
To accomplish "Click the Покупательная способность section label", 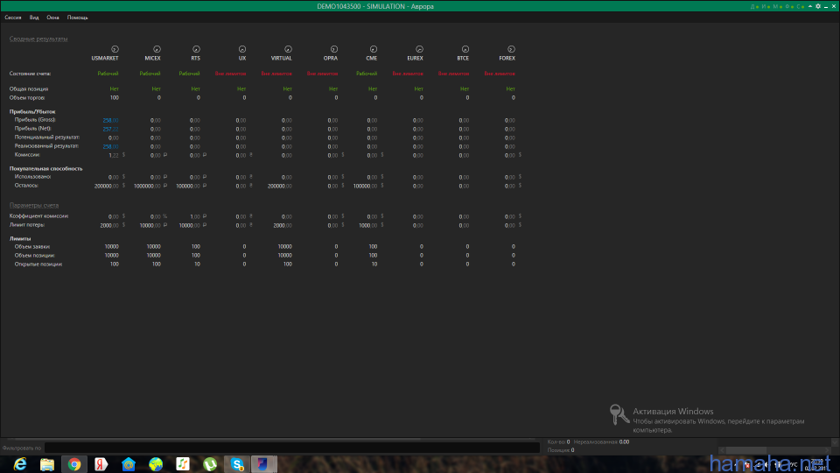I will point(46,168).
